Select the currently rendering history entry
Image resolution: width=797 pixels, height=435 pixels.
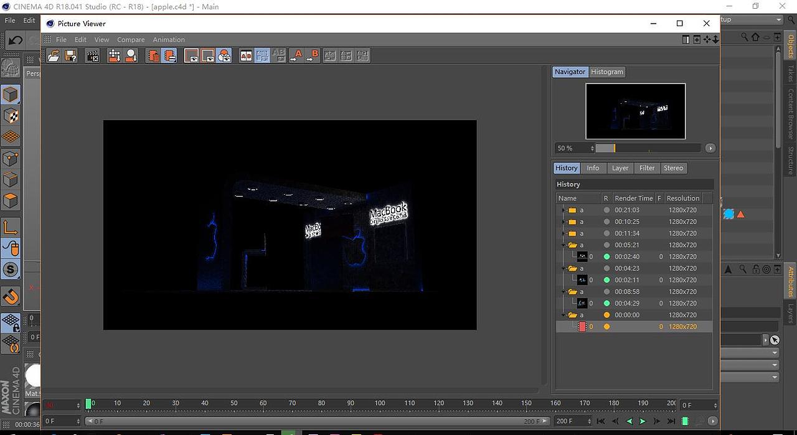click(634, 327)
